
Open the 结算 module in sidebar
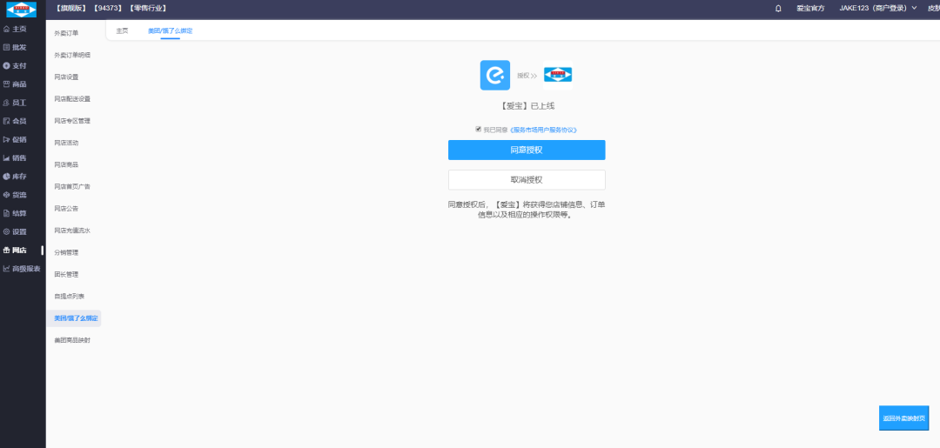point(15,213)
